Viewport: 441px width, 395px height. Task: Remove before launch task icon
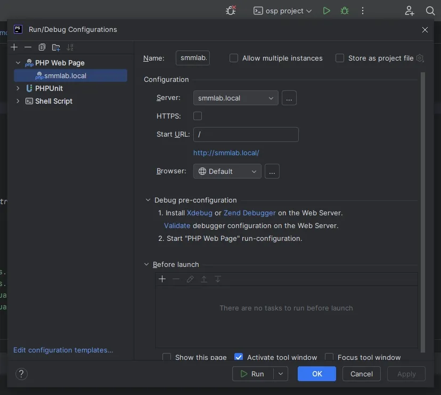point(176,279)
